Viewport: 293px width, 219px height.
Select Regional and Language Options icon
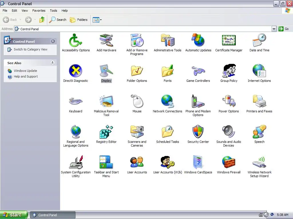[x=76, y=132]
